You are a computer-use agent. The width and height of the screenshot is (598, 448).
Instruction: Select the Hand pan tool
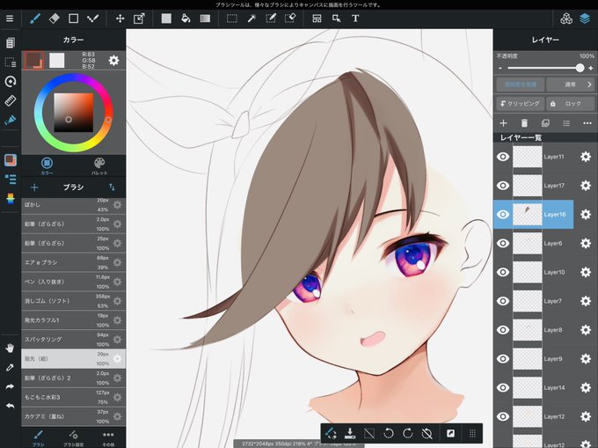[x=10, y=348]
